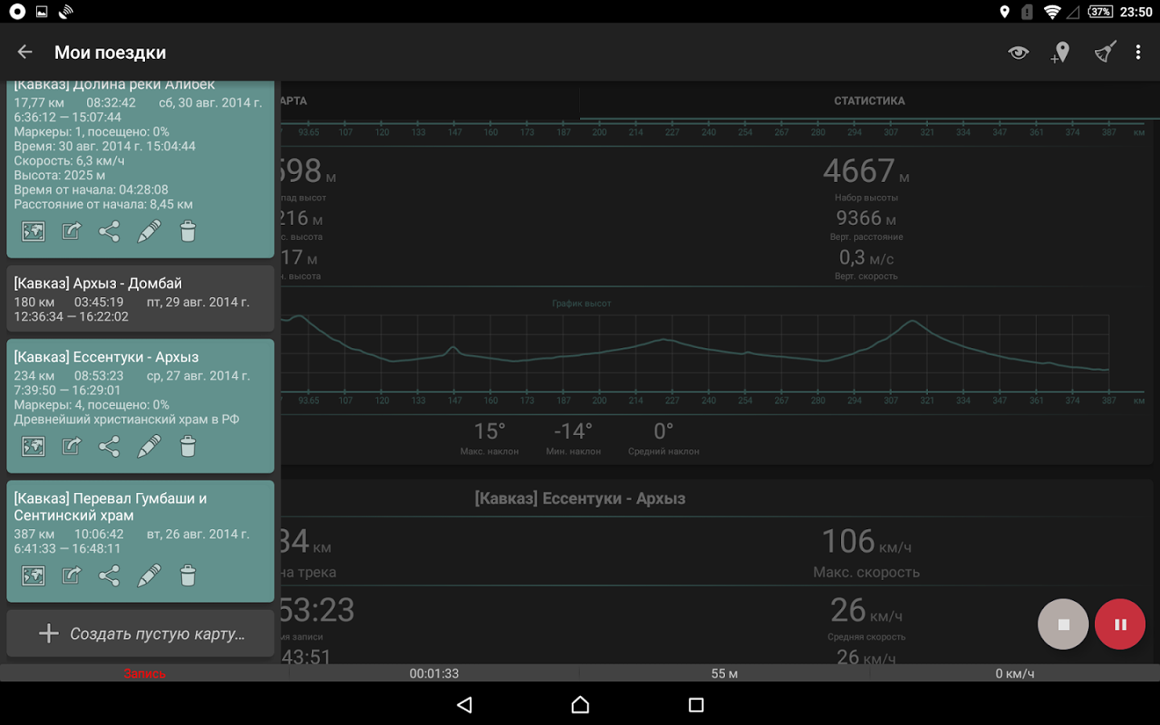1160x725 pixels.
Task: Toggle track visibility eye icon
Action: [1018, 52]
